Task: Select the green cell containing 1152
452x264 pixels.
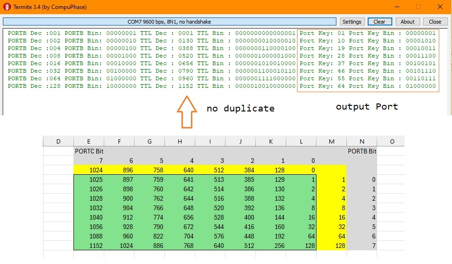Action: point(89,246)
